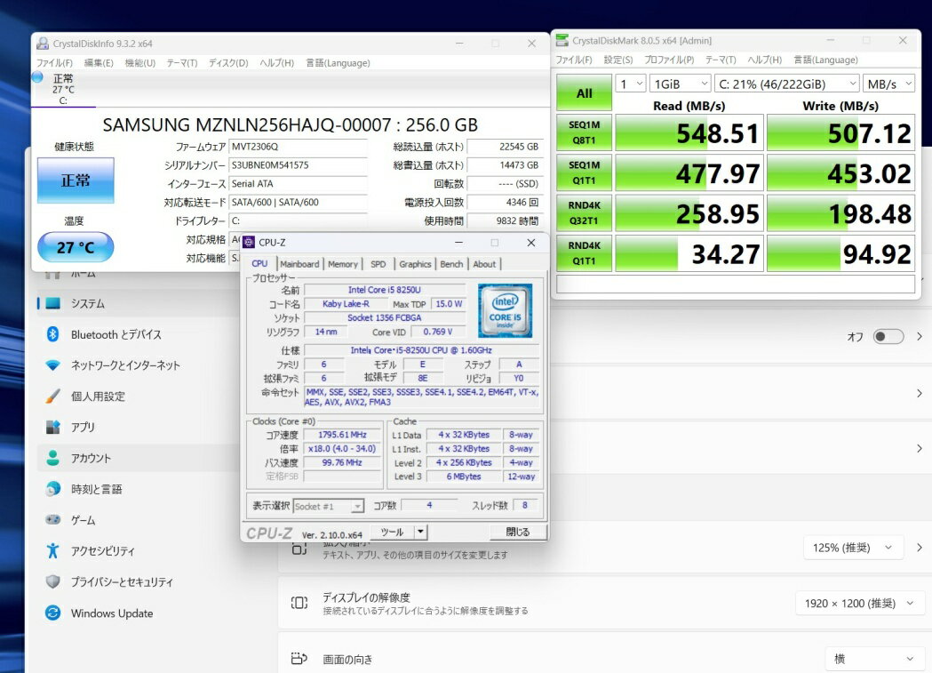Open CrystalDiskInfo ディスク(D) menu
Image resolution: width=932 pixels, height=673 pixels.
tap(228, 63)
